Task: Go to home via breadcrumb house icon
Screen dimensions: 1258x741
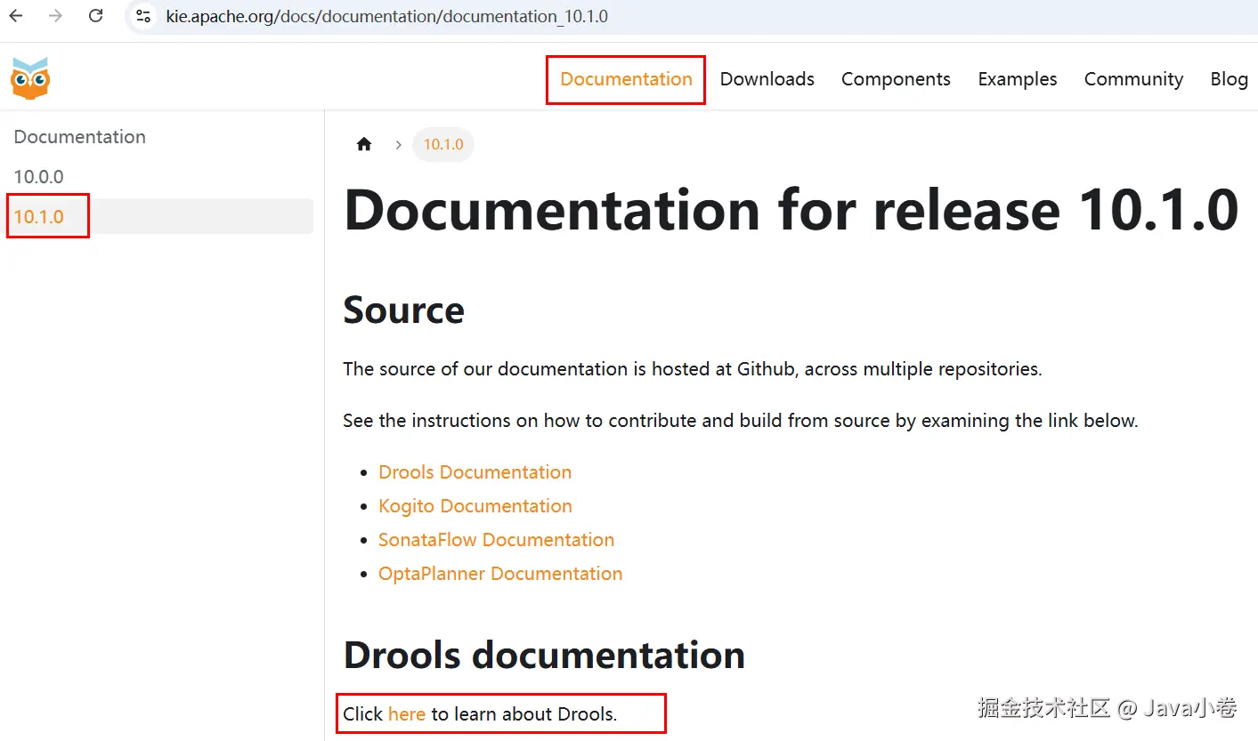Action: click(x=364, y=144)
